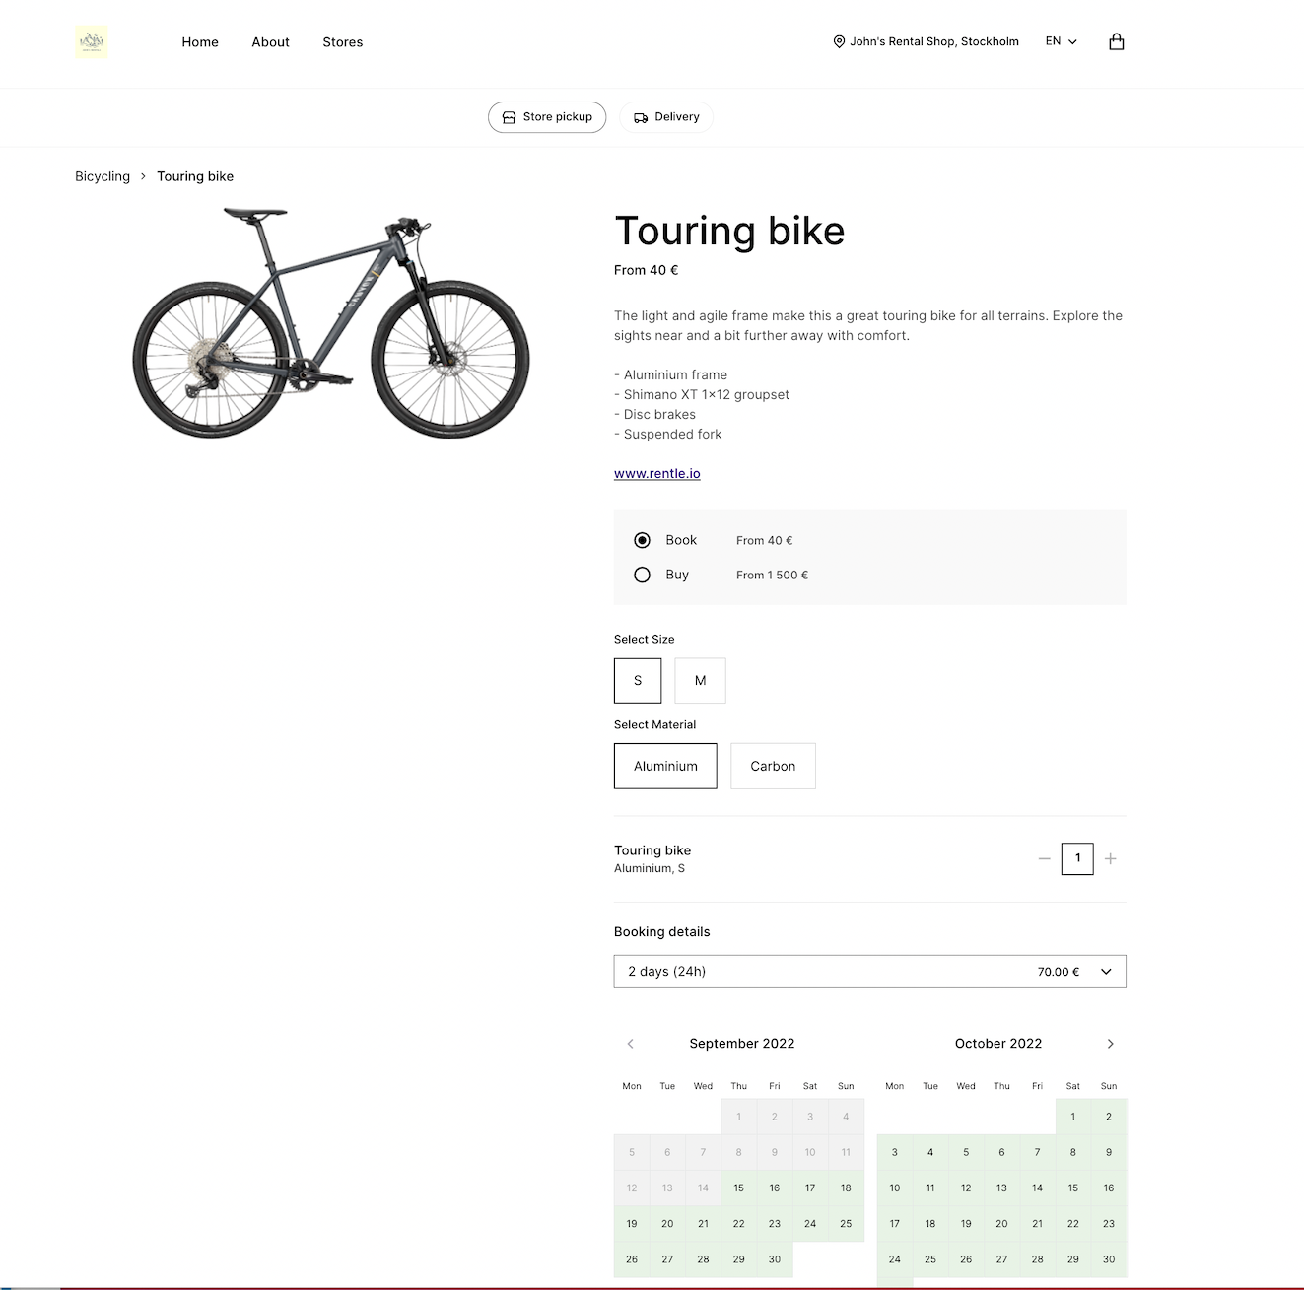1304x1290 pixels.
Task: Click the shop logo in the header
Action: 91,42
